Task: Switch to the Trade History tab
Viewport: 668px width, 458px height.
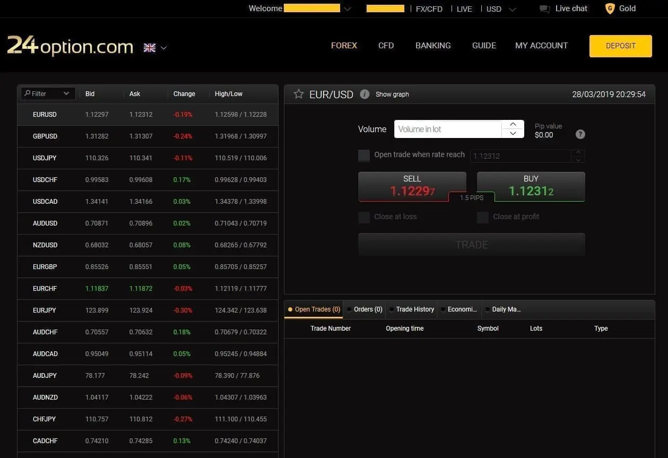Action: (x=411, y=309)
